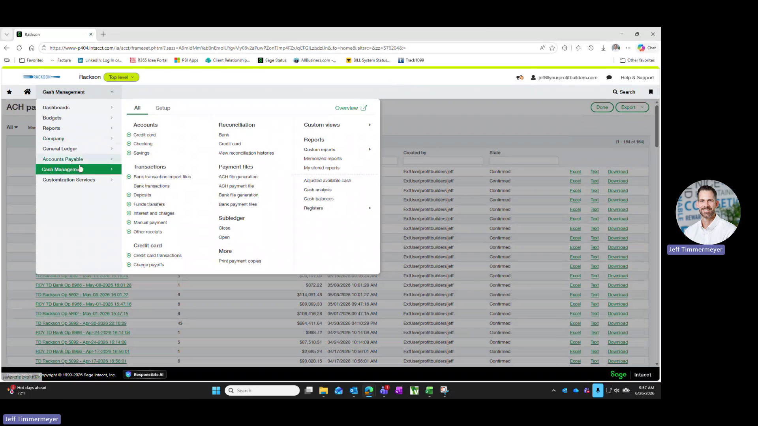Open Microsoft Teams from taskbar
Screen dimensions: 758x426
tap(384, 390)
